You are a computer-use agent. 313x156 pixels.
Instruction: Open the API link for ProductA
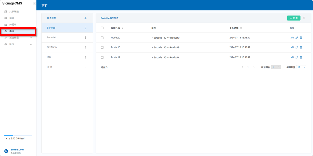click(292, 57)
